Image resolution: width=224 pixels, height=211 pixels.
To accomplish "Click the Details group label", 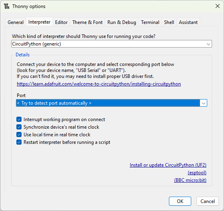I will pyautogui.click(x=23, y=55).
